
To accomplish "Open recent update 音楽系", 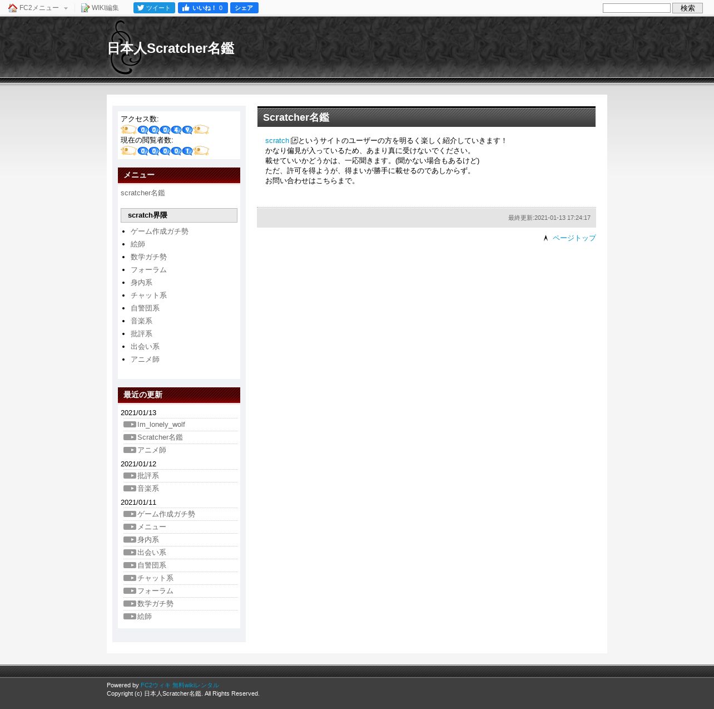I will point(148,489).
